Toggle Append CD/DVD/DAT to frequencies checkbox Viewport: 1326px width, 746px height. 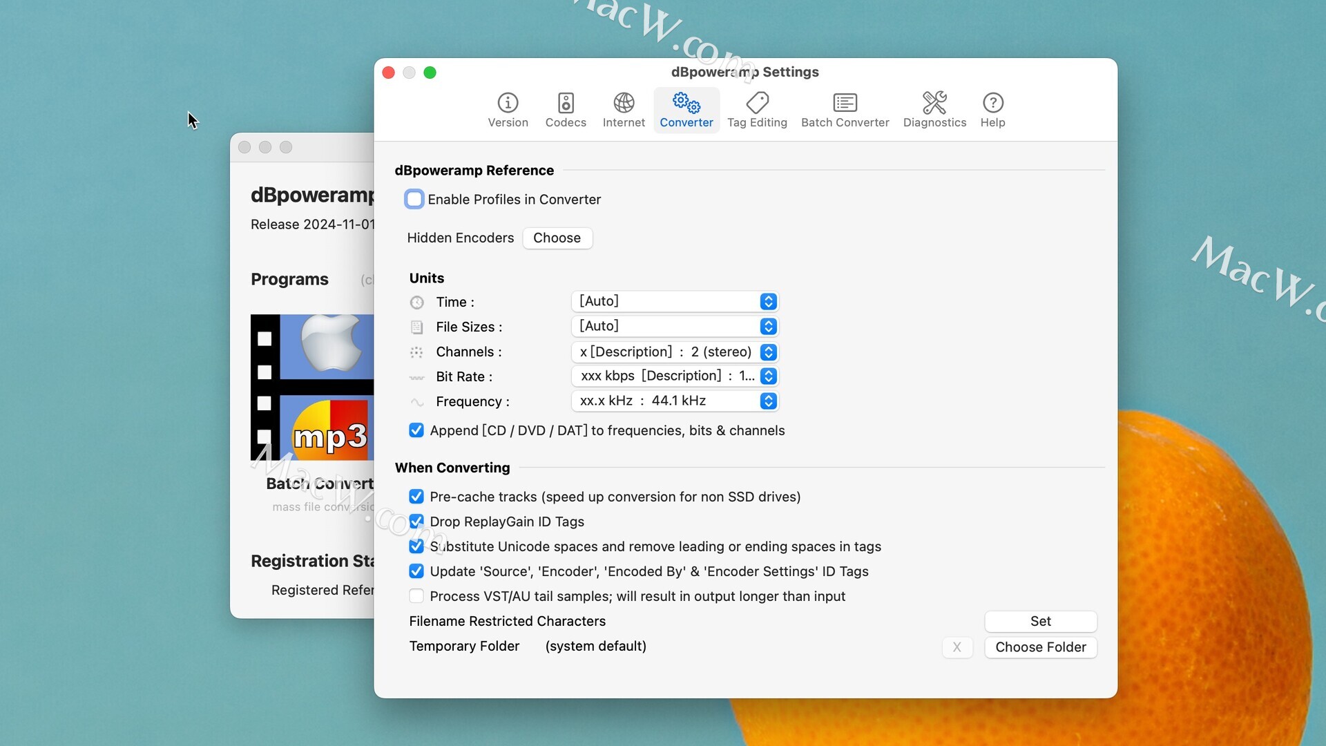pos(416,430)
